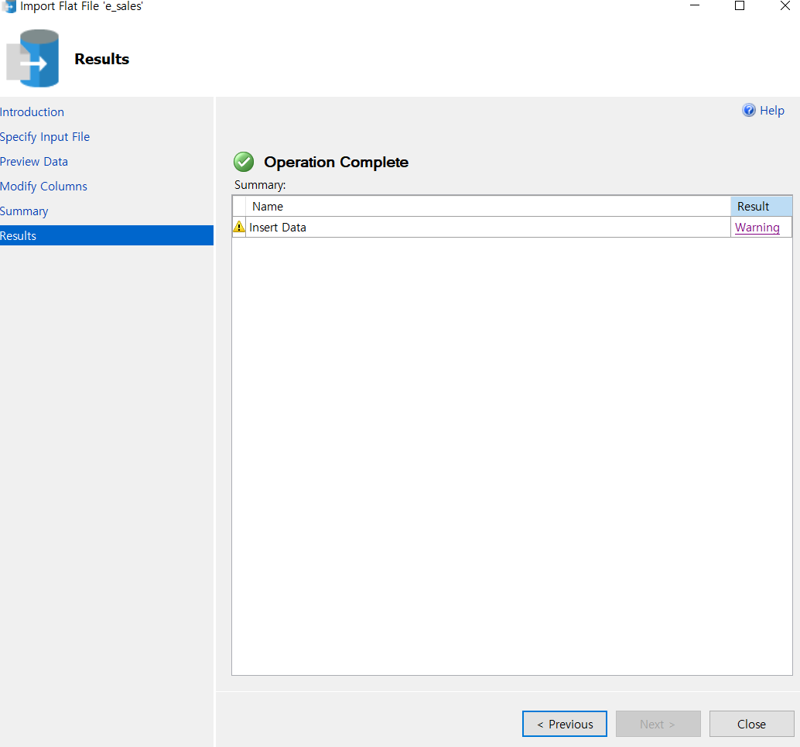800x747 pixels.
Task: Click the database import wizard icon
Action: [x=32, y=58]
